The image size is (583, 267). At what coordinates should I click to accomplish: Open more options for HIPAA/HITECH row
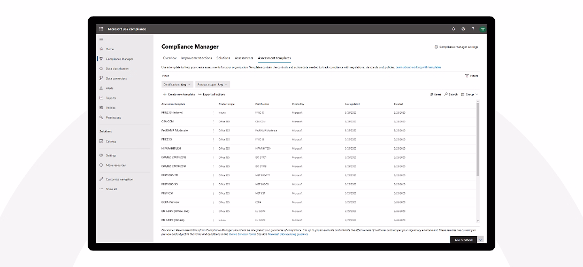213,148
